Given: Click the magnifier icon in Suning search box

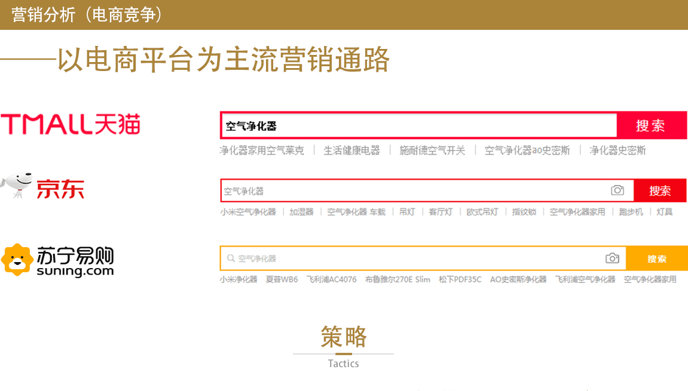Looking at the screenshot, I should [230, 259].
